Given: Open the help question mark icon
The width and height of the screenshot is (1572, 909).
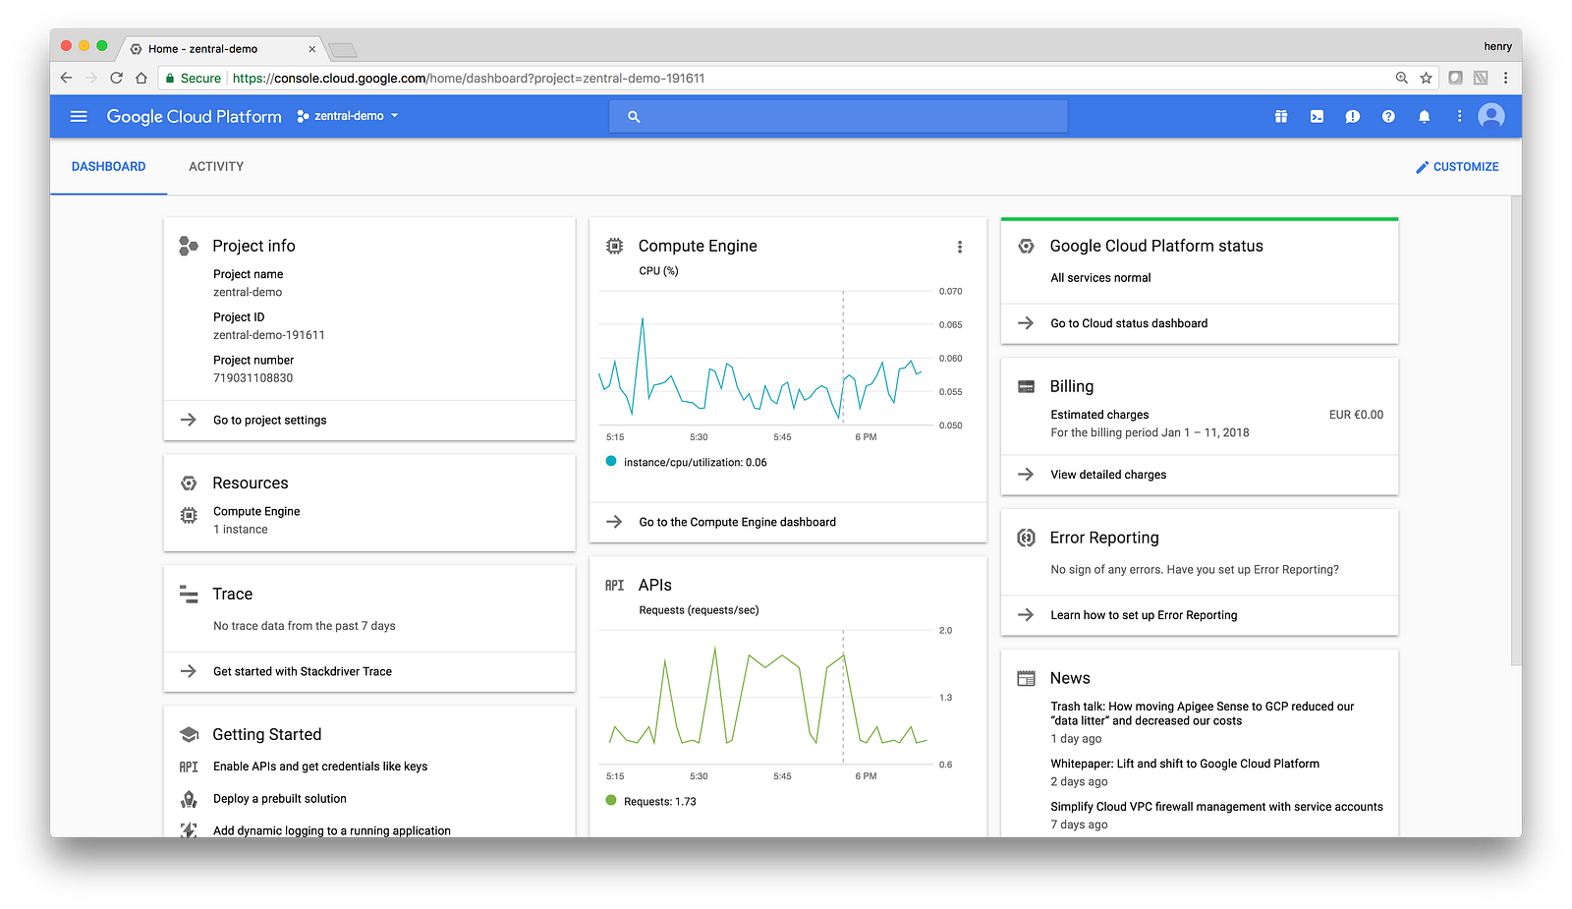Looking at the screenshot, I should click(1388, 116).
